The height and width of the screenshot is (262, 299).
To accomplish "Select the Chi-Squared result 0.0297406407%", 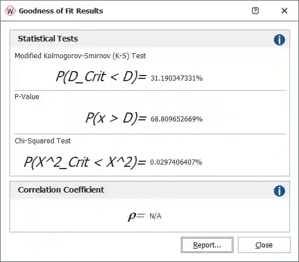I will coord(176,162).
